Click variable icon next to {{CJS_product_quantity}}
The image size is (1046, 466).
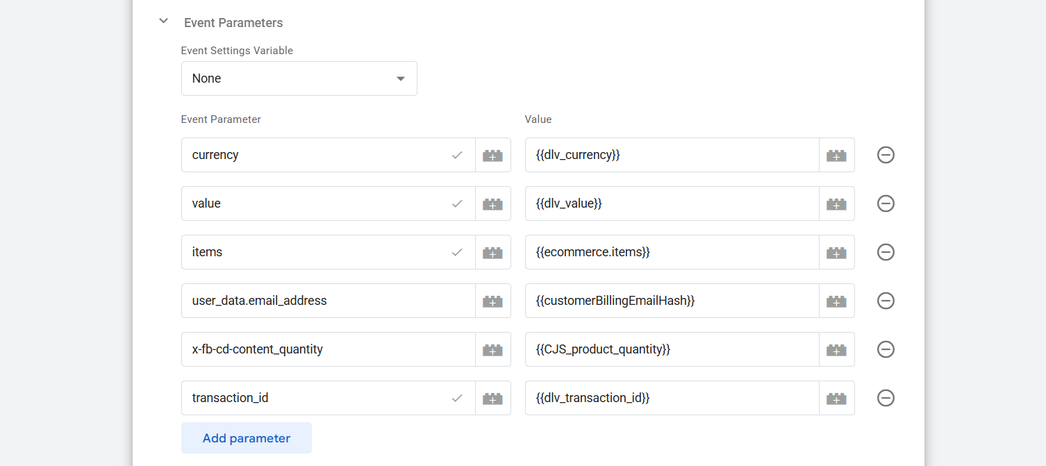(836, 349)
